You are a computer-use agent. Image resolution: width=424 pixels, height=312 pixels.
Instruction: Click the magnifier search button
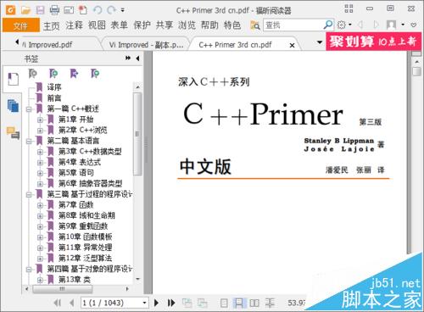click(328, 25)
